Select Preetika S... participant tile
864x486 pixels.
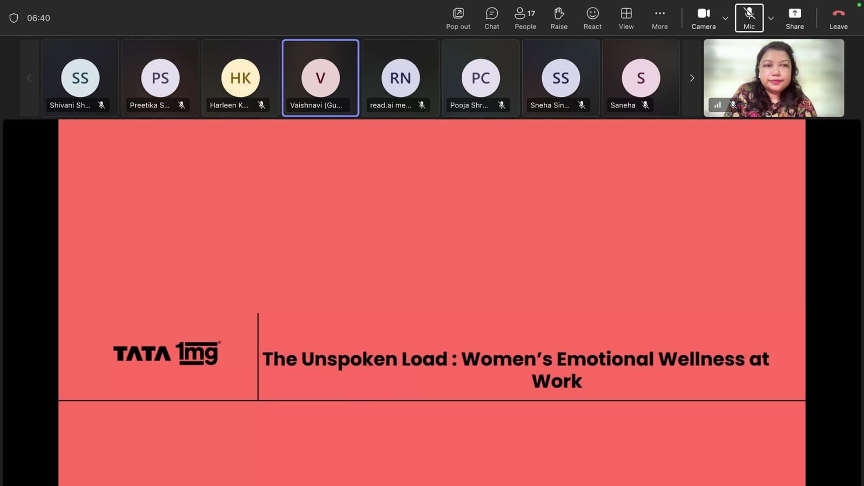pyautogui.click(x=160, y=78)
